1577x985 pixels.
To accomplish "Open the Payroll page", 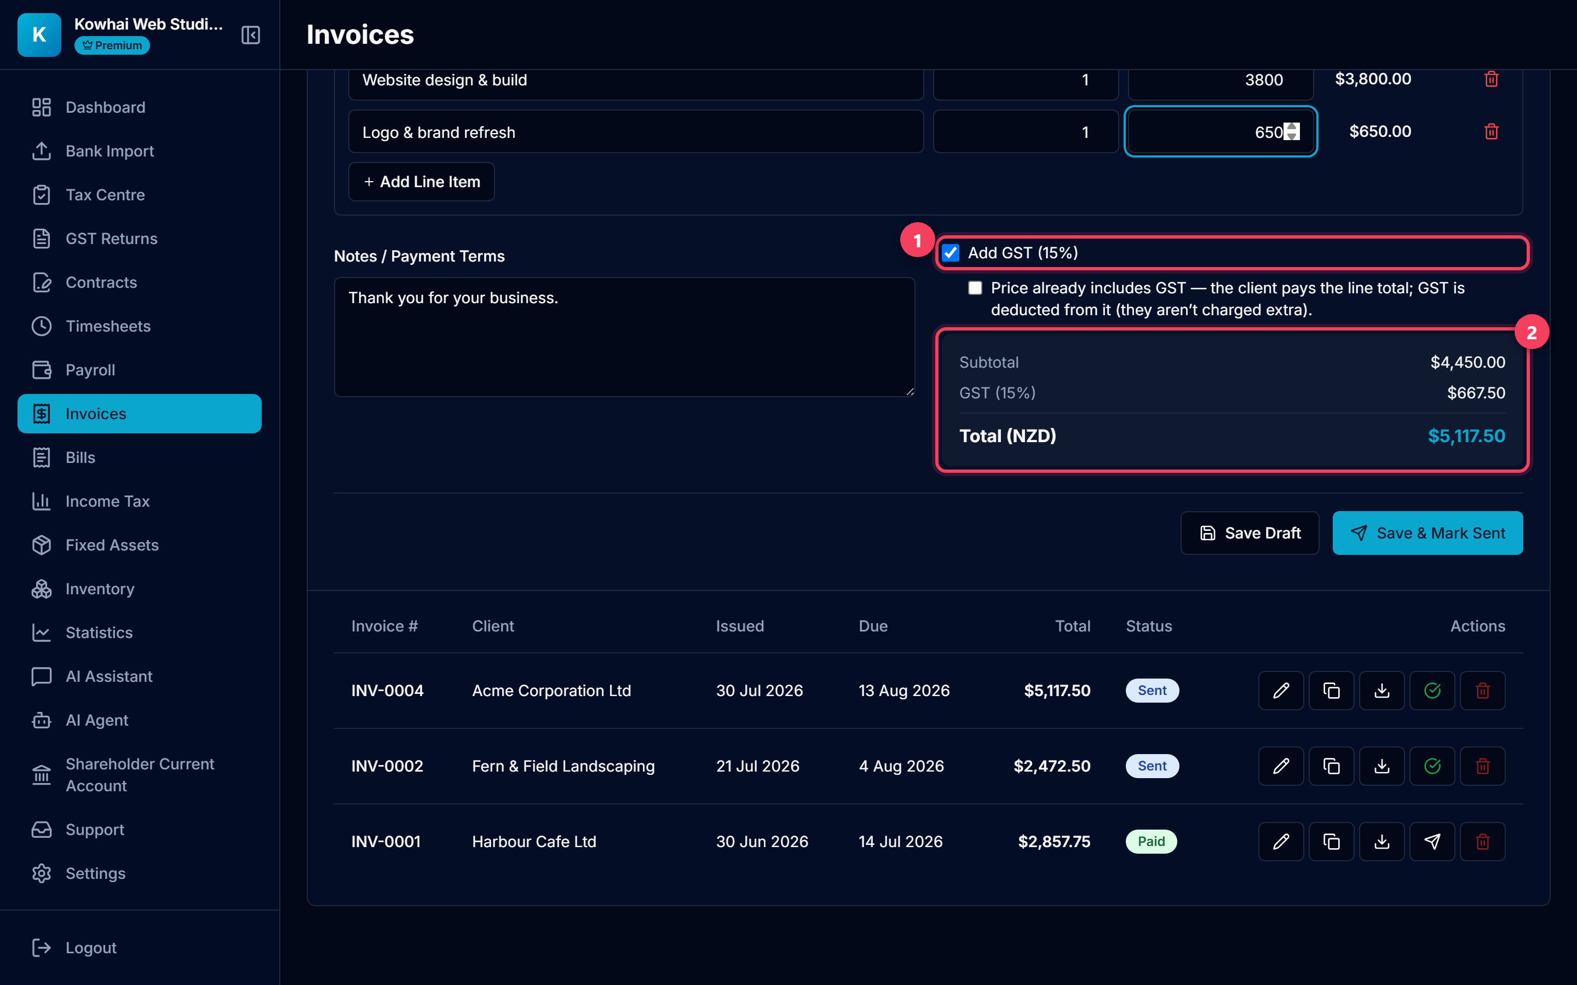I will 140,369.
